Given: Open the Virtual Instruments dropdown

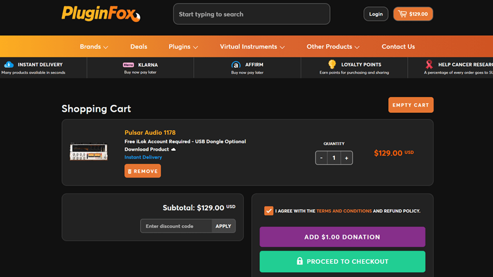Looking at the screenshot, I should tap(252, 47).
